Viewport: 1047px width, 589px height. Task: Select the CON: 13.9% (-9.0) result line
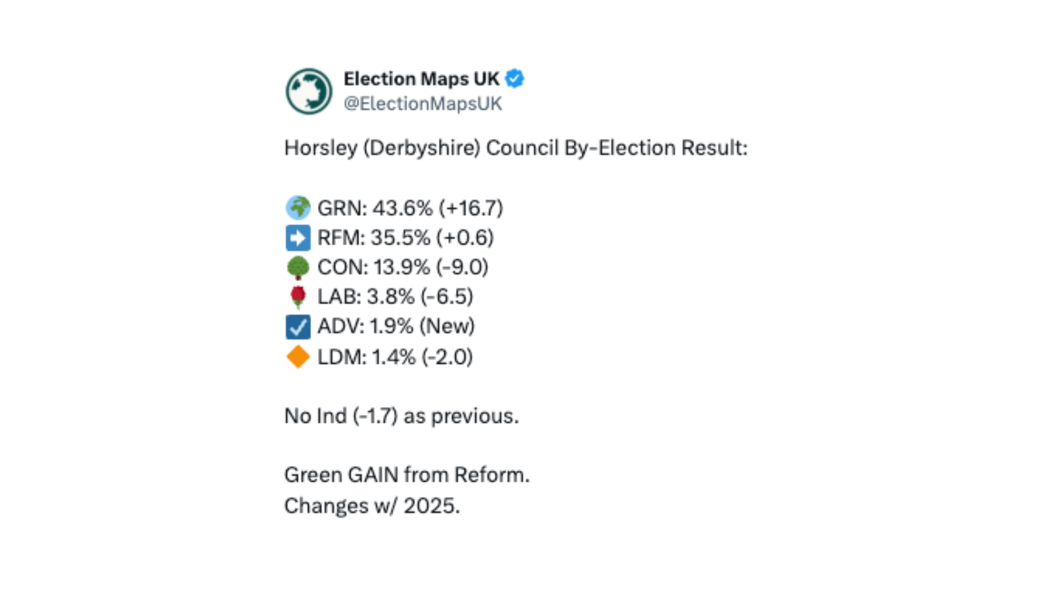pyautogui.click(x=402, y=267)
